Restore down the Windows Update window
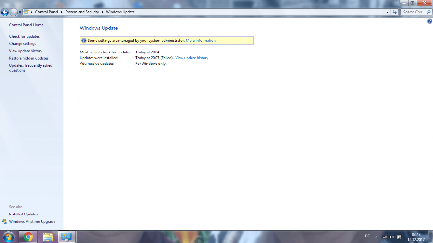 coord(412,3)
